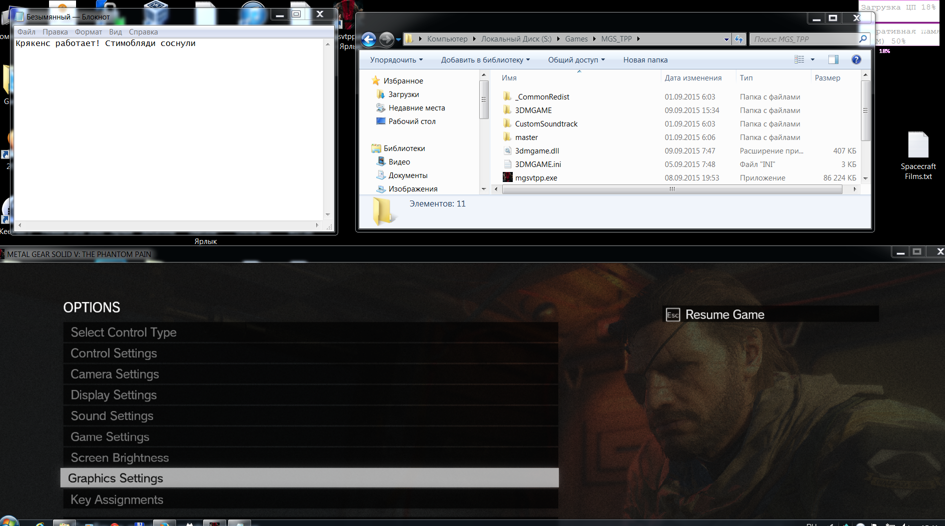Open the Windows Start orb
The image size is (945, 526).
click(9, 521)
